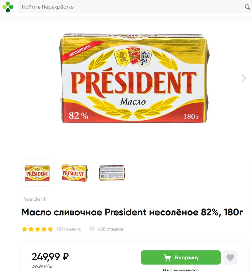252x271 pixels.
Task: Select the second angled package thumbnail
Action: (x=74, y=173)
